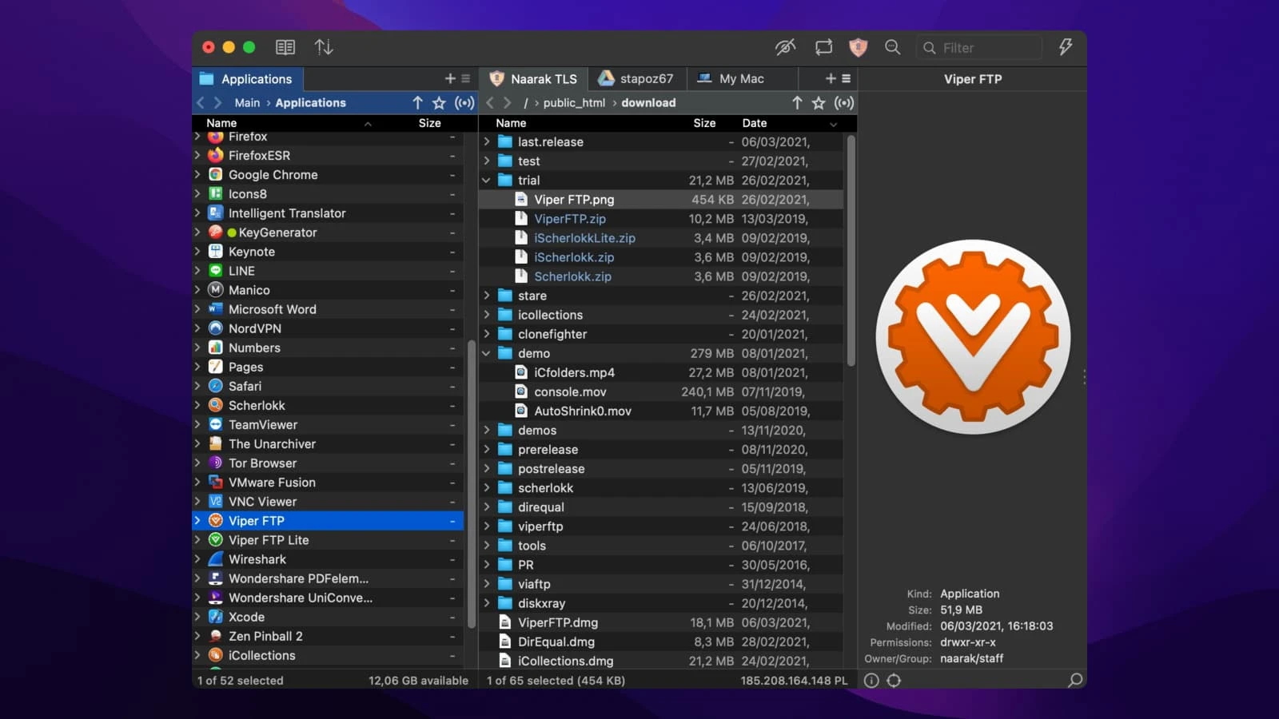Select the ViperFTP.dmg file
This screenshot has width=1279, height=719.
coord(557,622)
